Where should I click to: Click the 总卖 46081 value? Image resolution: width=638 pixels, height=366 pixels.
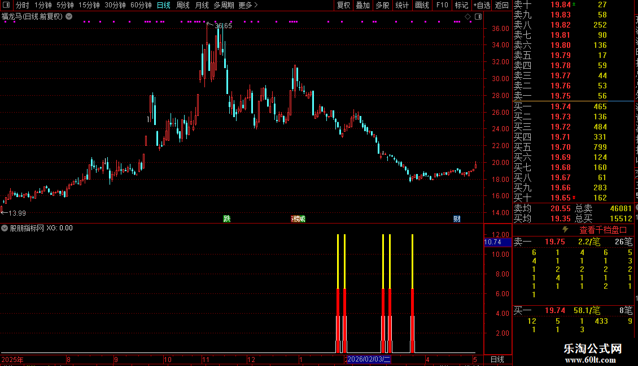click(621, 208)
